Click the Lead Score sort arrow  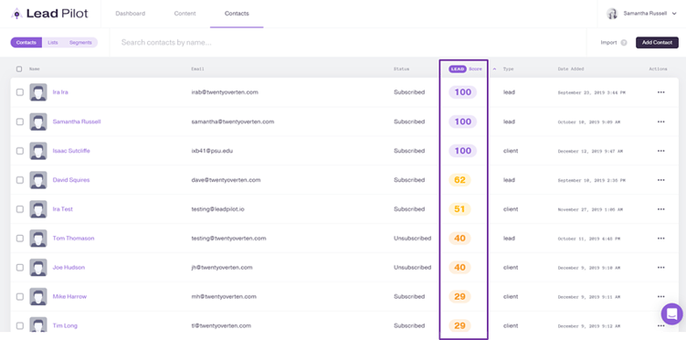(494, 69)
